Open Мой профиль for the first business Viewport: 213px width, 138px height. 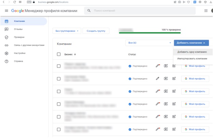coord(195,66)
